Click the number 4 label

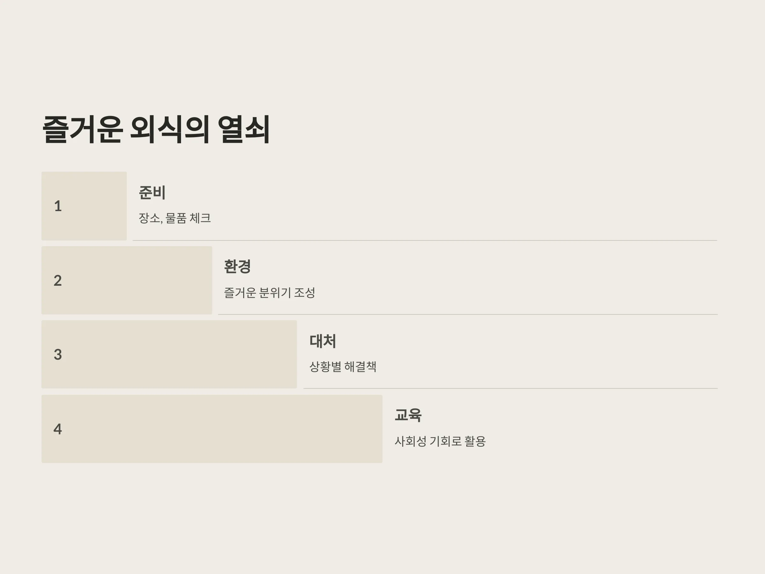tap(57, 429)
